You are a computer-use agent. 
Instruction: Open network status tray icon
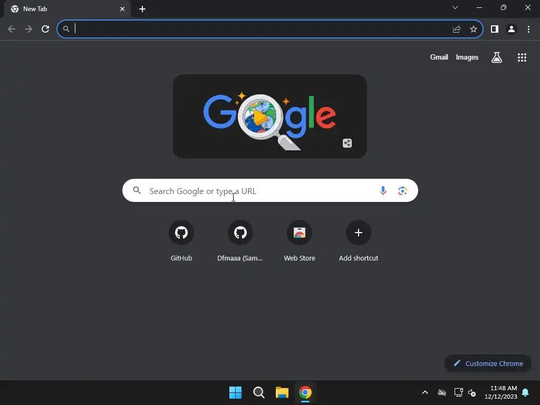tap(458, 392)
